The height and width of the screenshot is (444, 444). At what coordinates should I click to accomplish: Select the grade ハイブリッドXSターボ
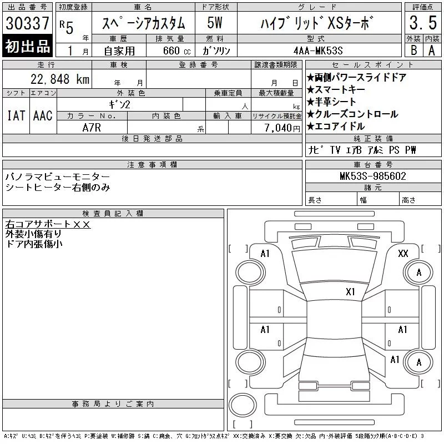pyautogui.click(x=317, y=23)
